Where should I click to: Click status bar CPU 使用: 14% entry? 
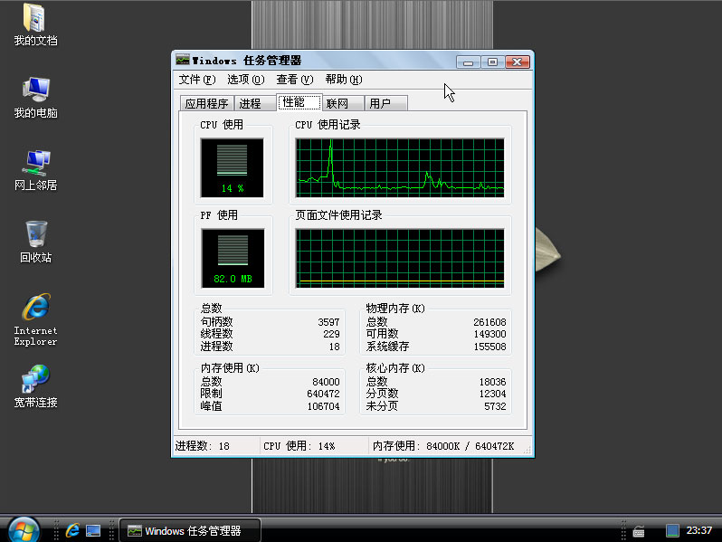tap(315, 446)
